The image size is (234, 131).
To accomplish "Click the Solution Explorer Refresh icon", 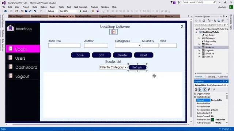I will pos(219,21).
